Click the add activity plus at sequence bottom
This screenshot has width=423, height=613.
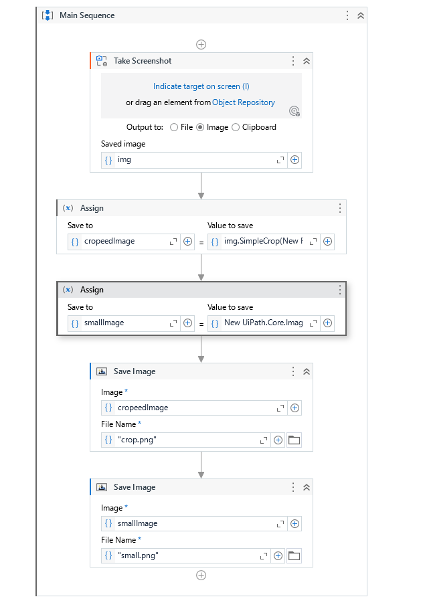tap(201, 575)
